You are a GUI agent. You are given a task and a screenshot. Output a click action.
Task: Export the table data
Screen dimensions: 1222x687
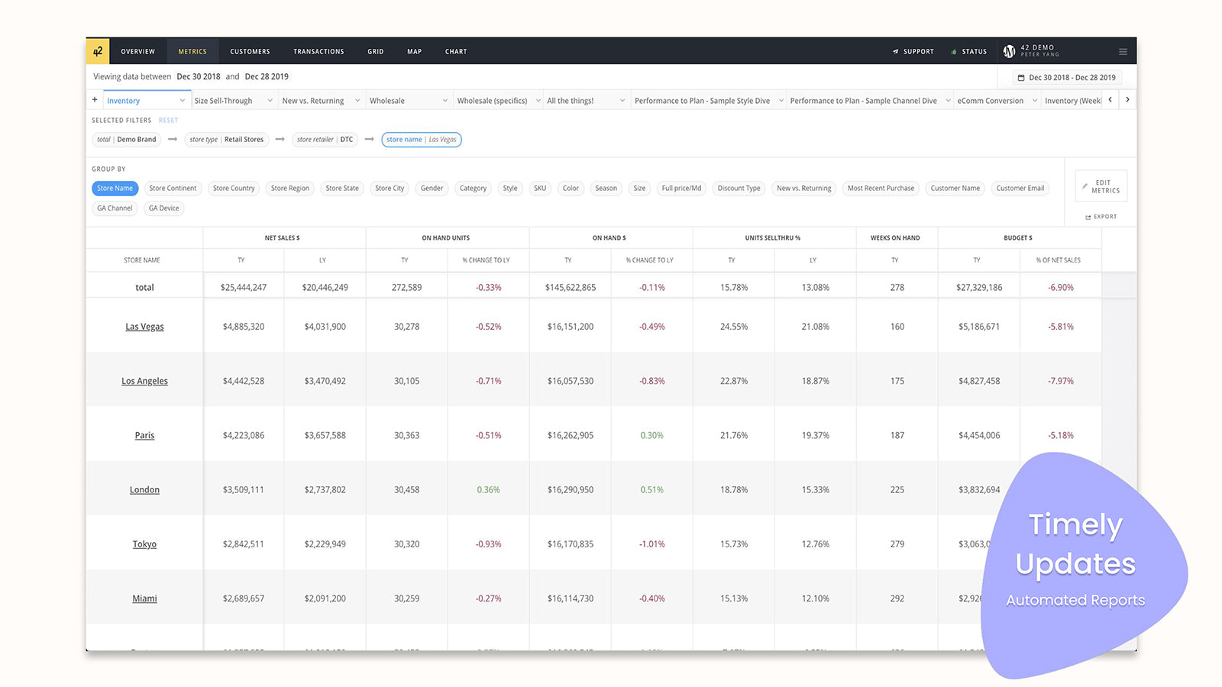pyautogui.click(x=1101, y=217)
